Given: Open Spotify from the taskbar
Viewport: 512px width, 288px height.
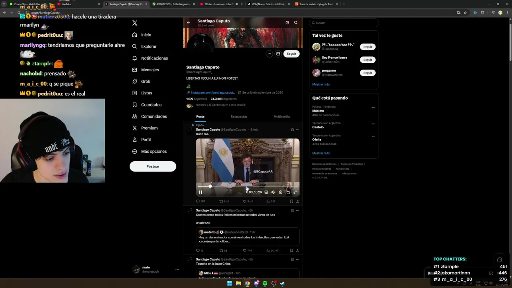Looking at the screenshot, I should click(265, 284).
